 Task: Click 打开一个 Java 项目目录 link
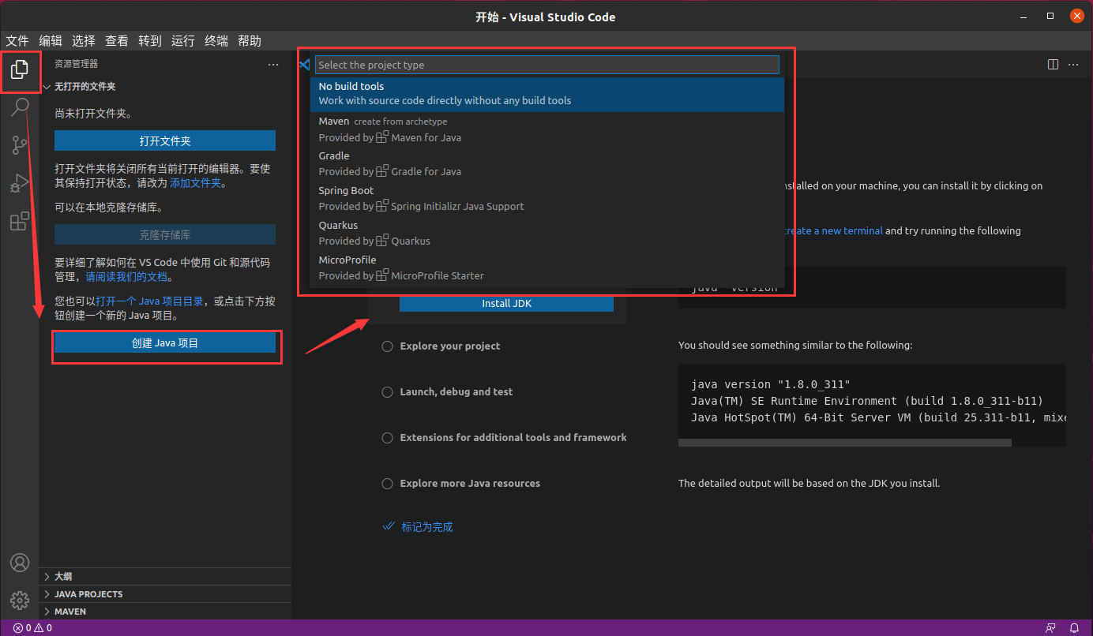pos(150,301)
